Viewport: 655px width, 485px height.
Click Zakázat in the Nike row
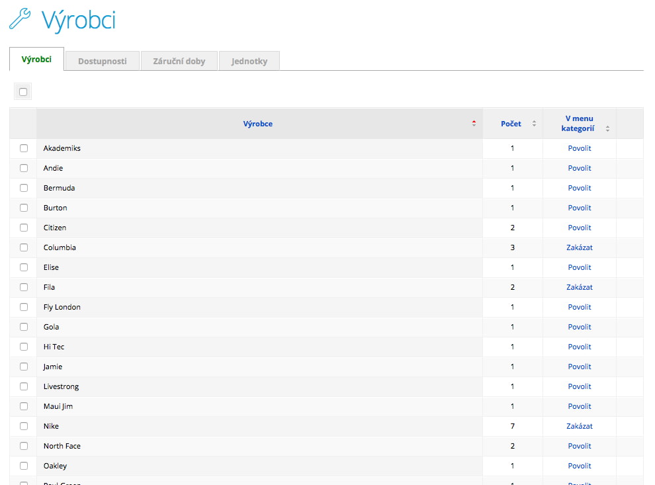click(580, 426)
